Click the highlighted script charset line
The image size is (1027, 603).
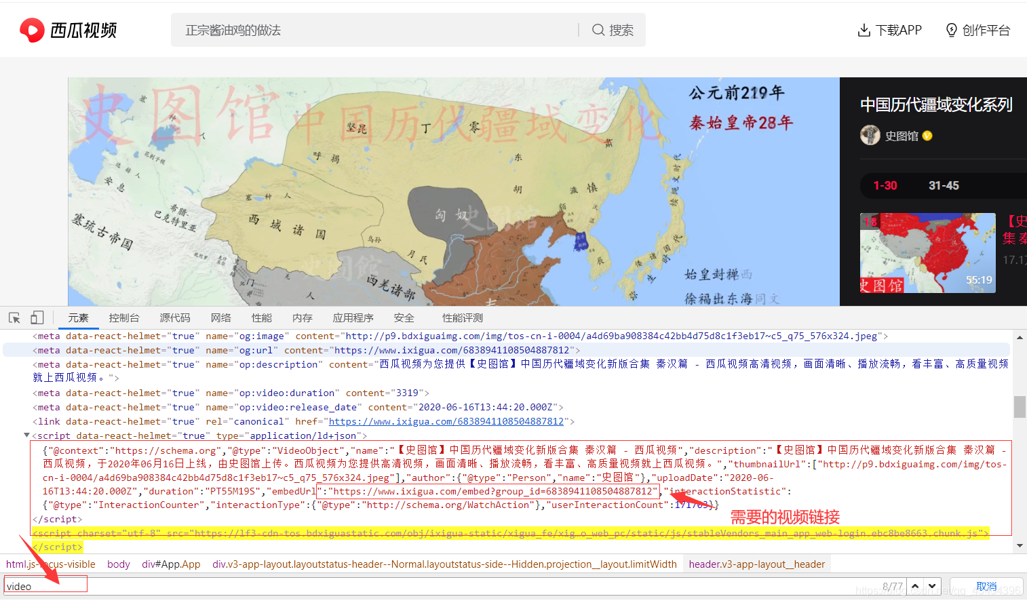510,533
